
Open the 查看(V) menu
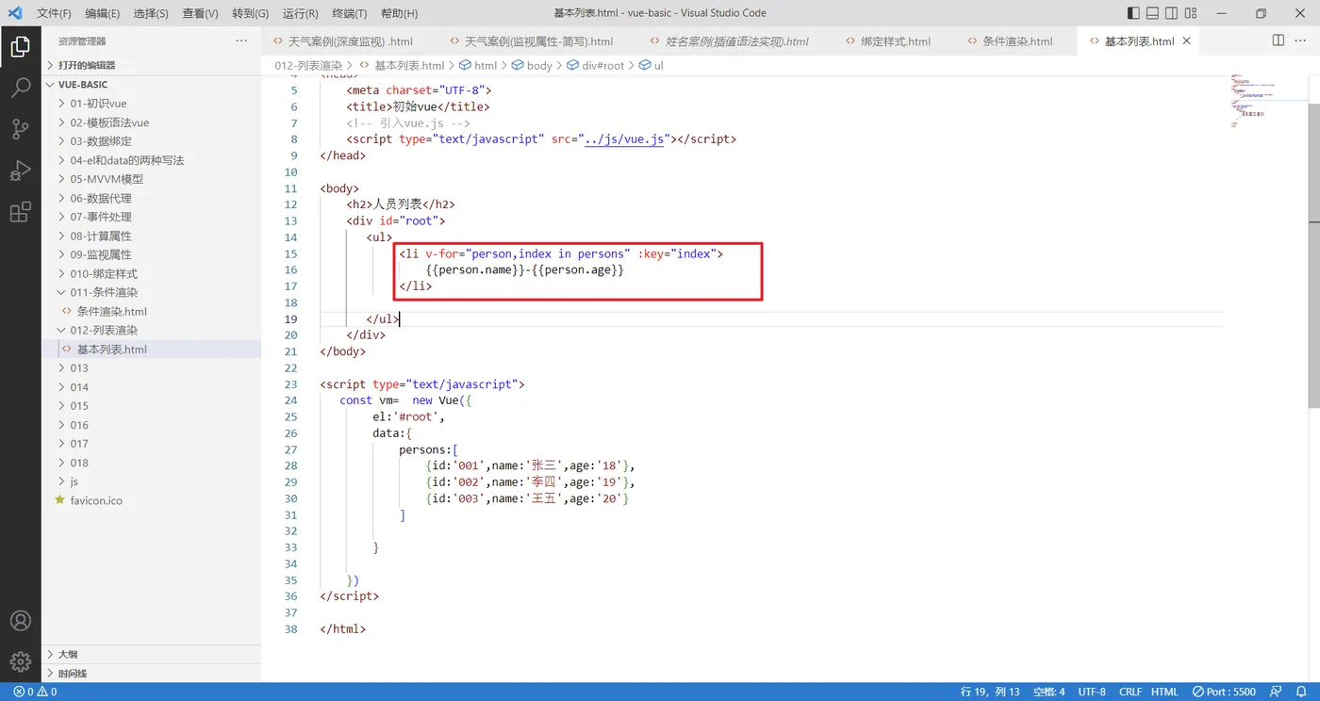click(x=200, y=13)
